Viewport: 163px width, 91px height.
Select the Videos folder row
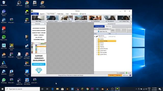(x=101, y=45)
